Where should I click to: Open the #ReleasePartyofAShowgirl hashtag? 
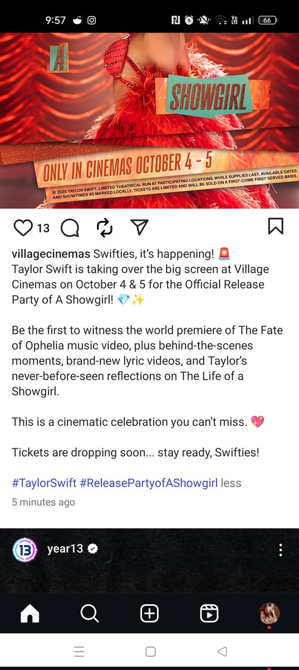click(x=149, y=483)
